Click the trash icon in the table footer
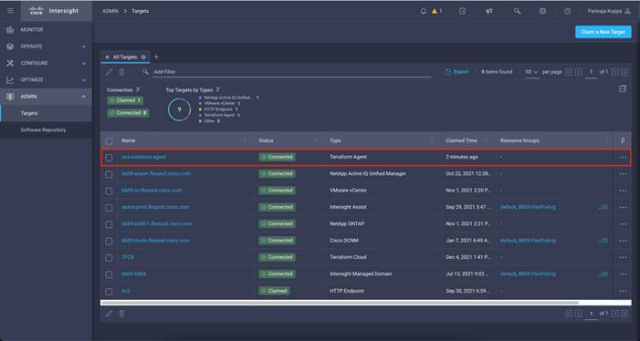This screenshot has width=640, height=341. [x=121, y=314]
